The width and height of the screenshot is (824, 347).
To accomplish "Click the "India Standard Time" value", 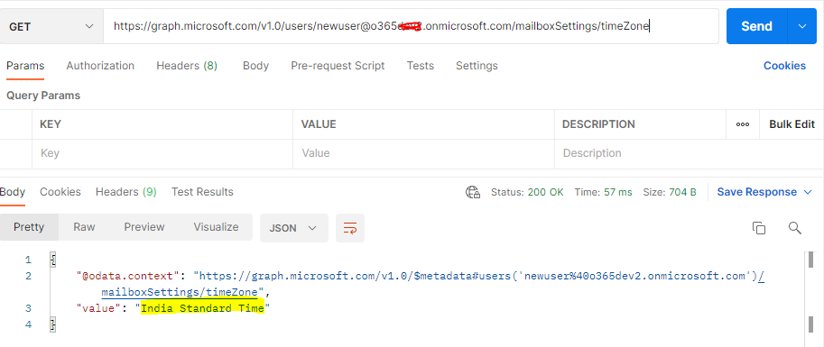I will pos(202,308).
